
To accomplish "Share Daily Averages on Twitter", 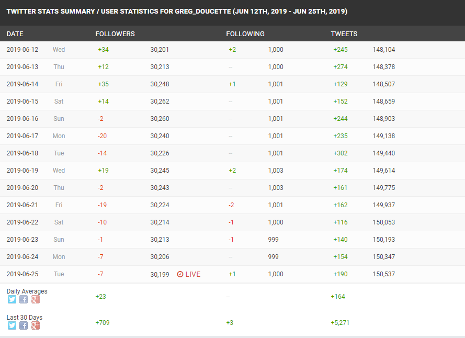I will [x=12, y=299].
